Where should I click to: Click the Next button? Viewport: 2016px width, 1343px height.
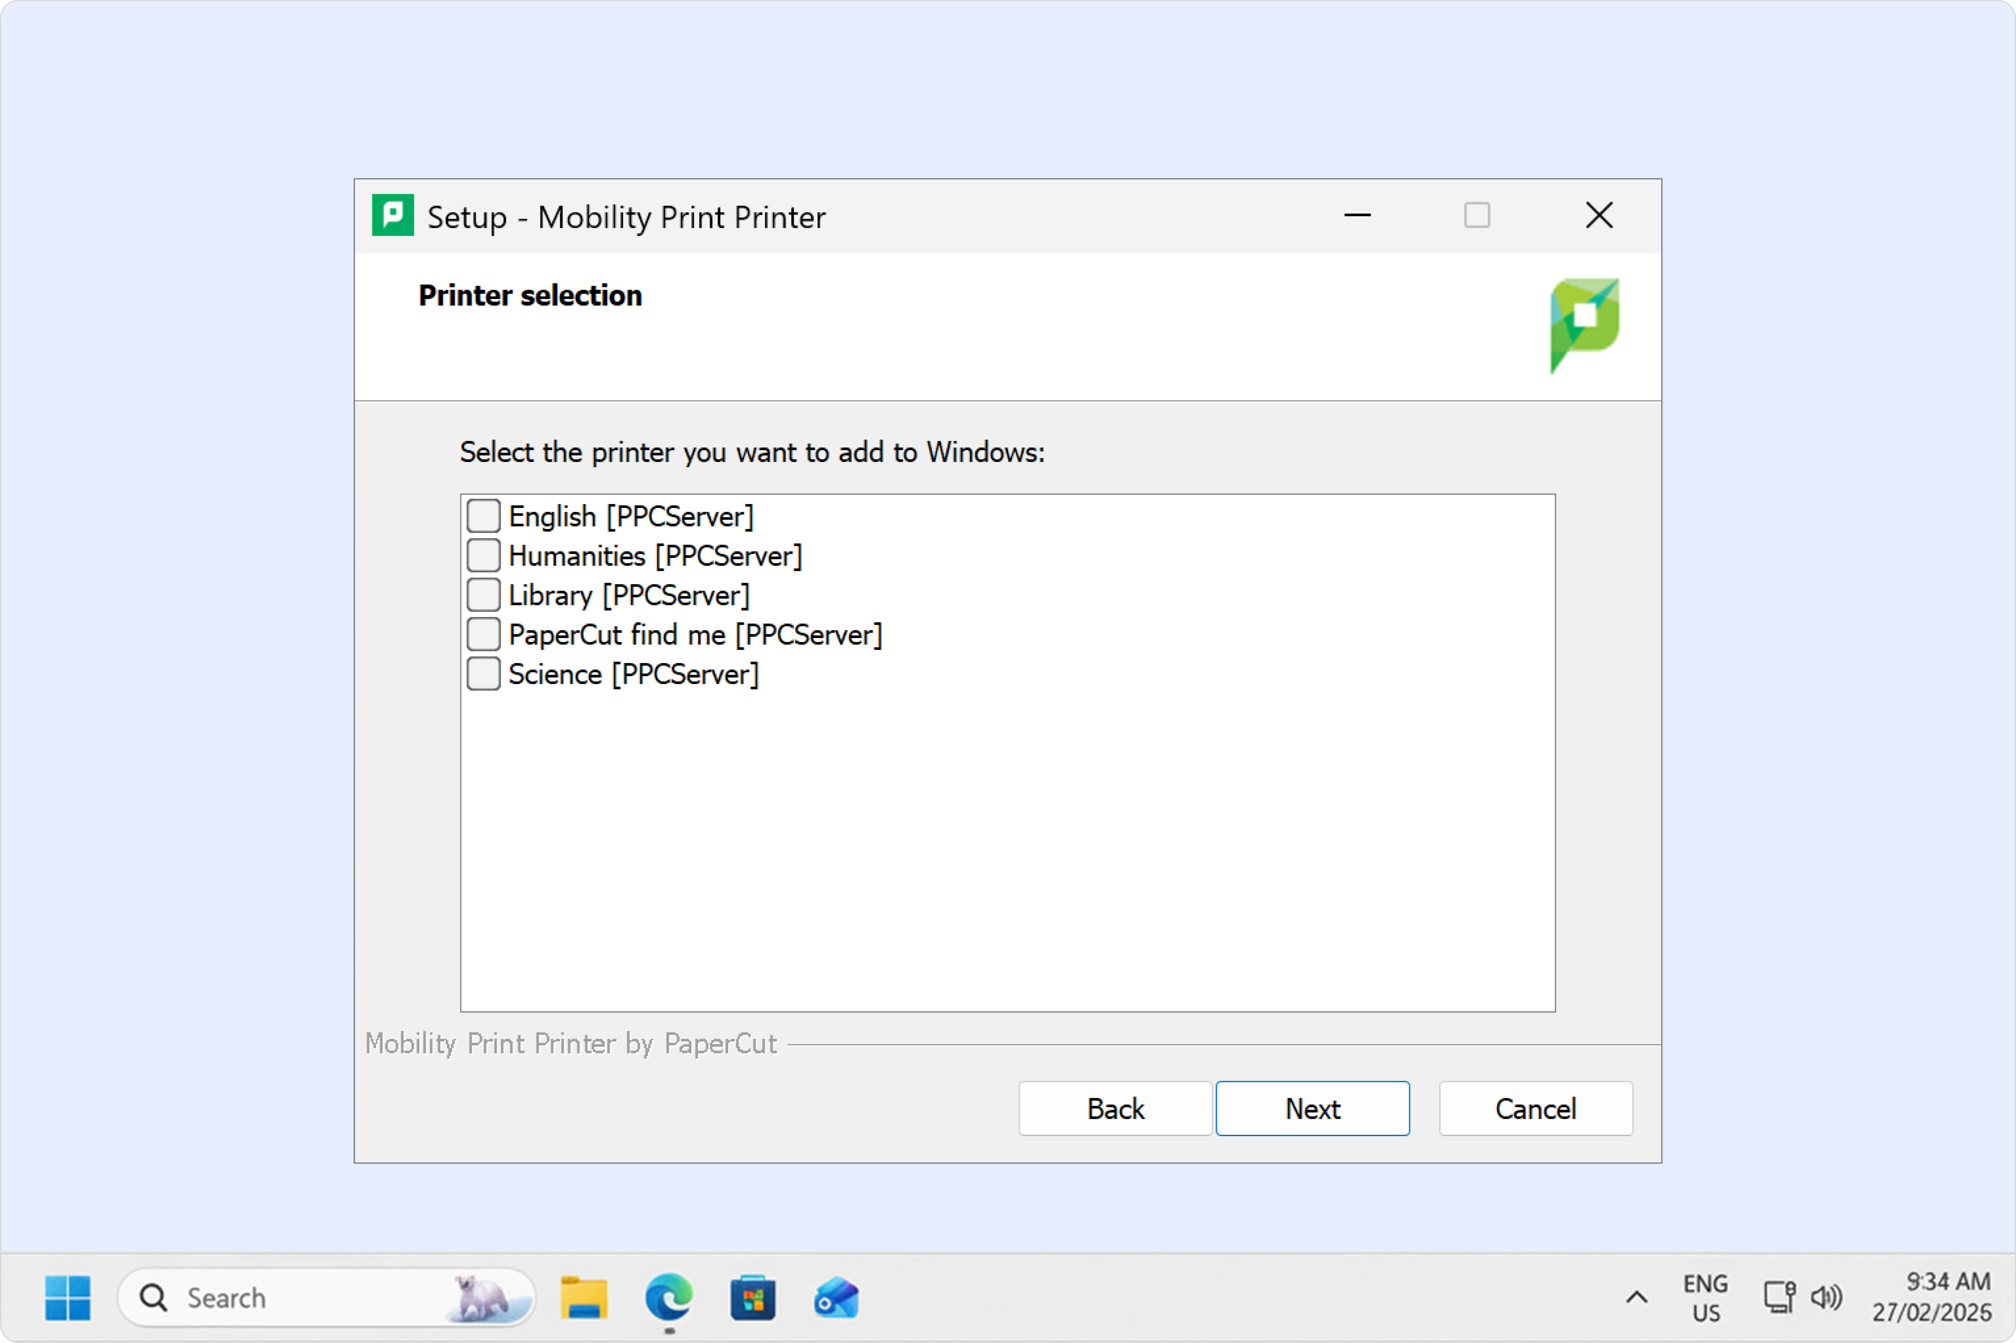coord(1312,1108)
